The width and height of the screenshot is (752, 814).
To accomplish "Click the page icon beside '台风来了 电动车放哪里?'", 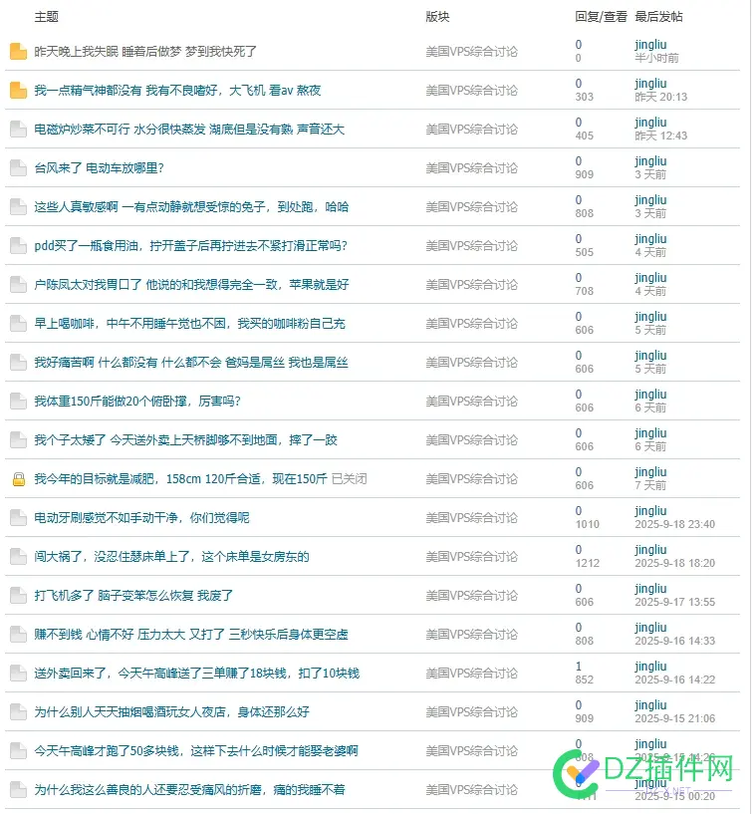I will 18,168.
